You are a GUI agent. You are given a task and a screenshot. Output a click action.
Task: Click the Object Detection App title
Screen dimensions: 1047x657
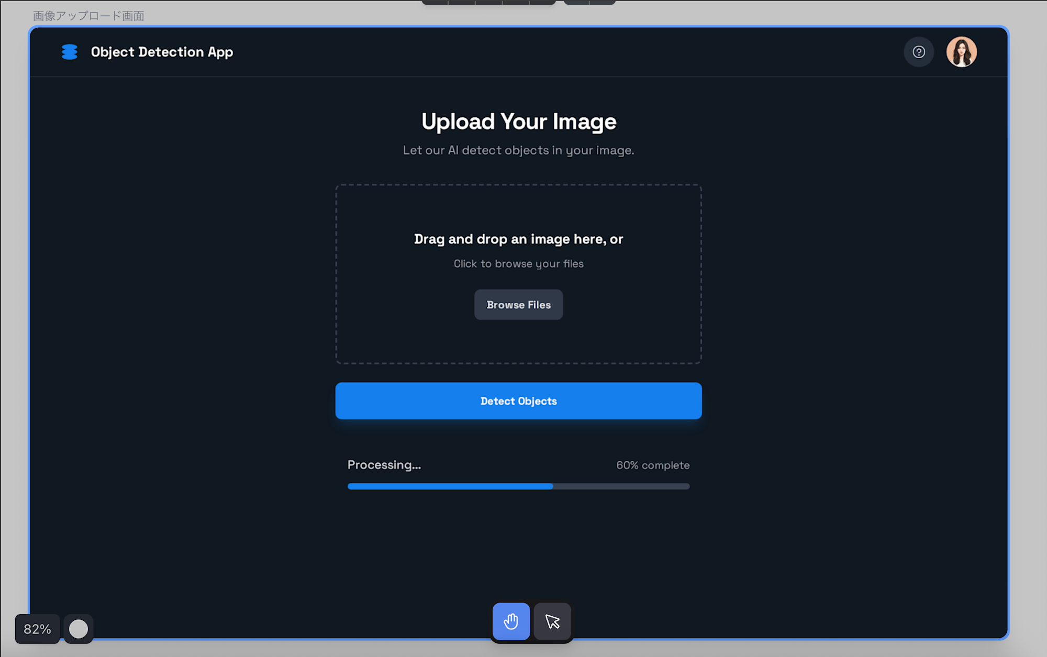click(x=162, y=52)
